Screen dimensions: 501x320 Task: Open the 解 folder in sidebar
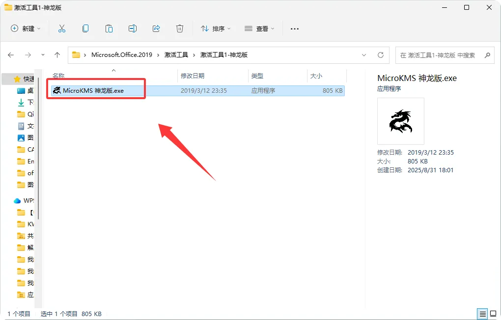pyautogui.click(x=25, y=247)
